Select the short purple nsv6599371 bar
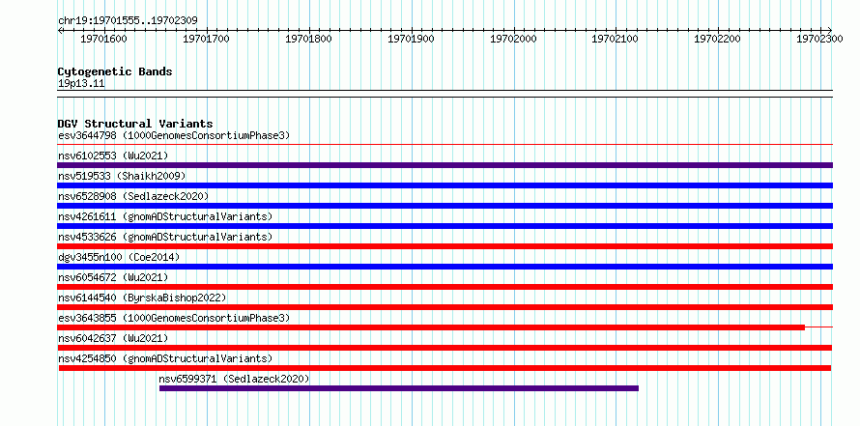The image size is (860, 426). (x=399, y=388)
